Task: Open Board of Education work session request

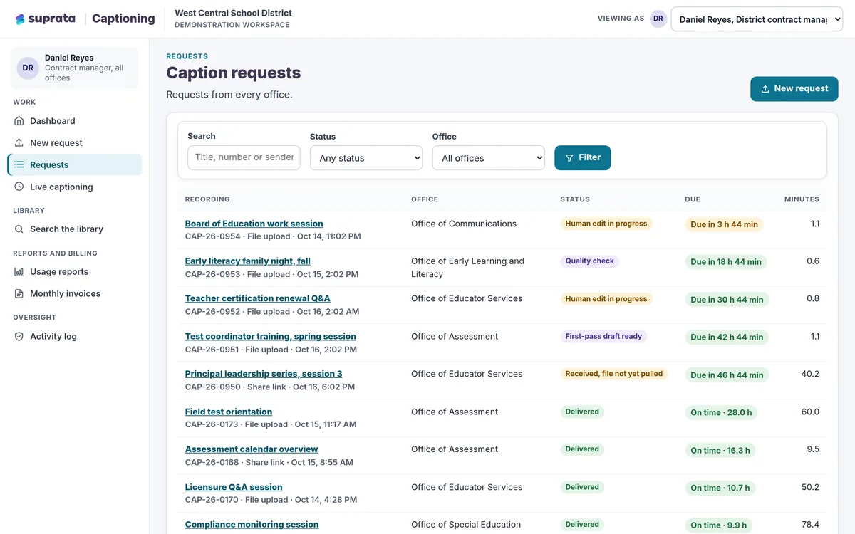Action: coord(254,224)
